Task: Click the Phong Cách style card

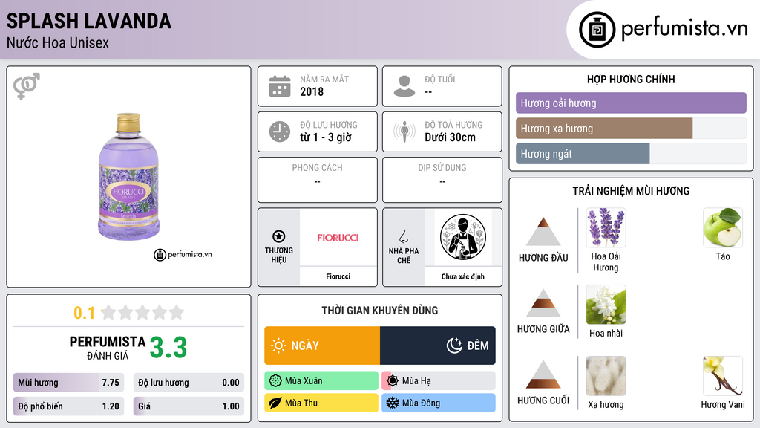Action: coord(318,180)
